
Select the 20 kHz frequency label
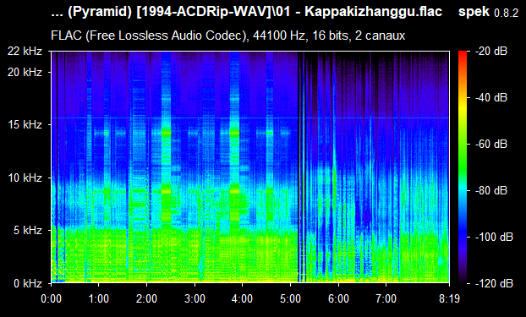25,72
